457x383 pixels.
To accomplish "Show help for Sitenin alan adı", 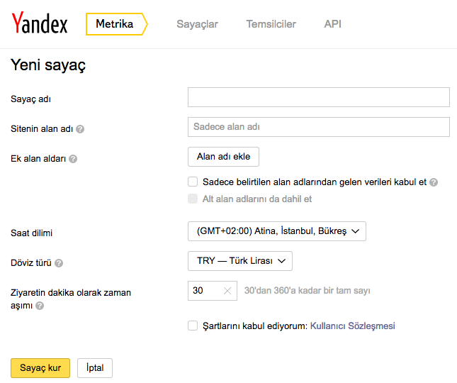I will (x=80, y=129).
